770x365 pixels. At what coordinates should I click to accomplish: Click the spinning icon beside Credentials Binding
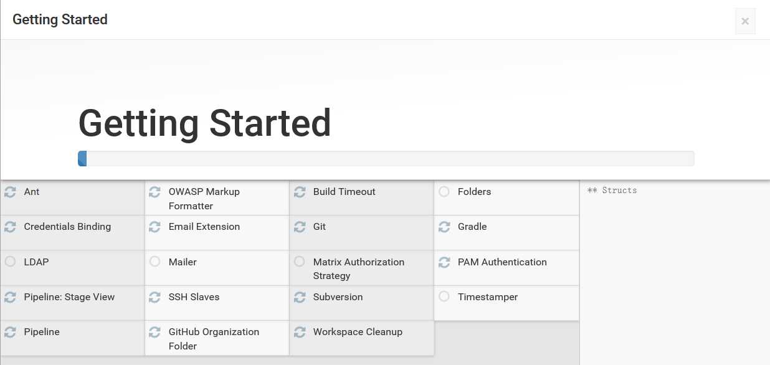tap(10, 227)
